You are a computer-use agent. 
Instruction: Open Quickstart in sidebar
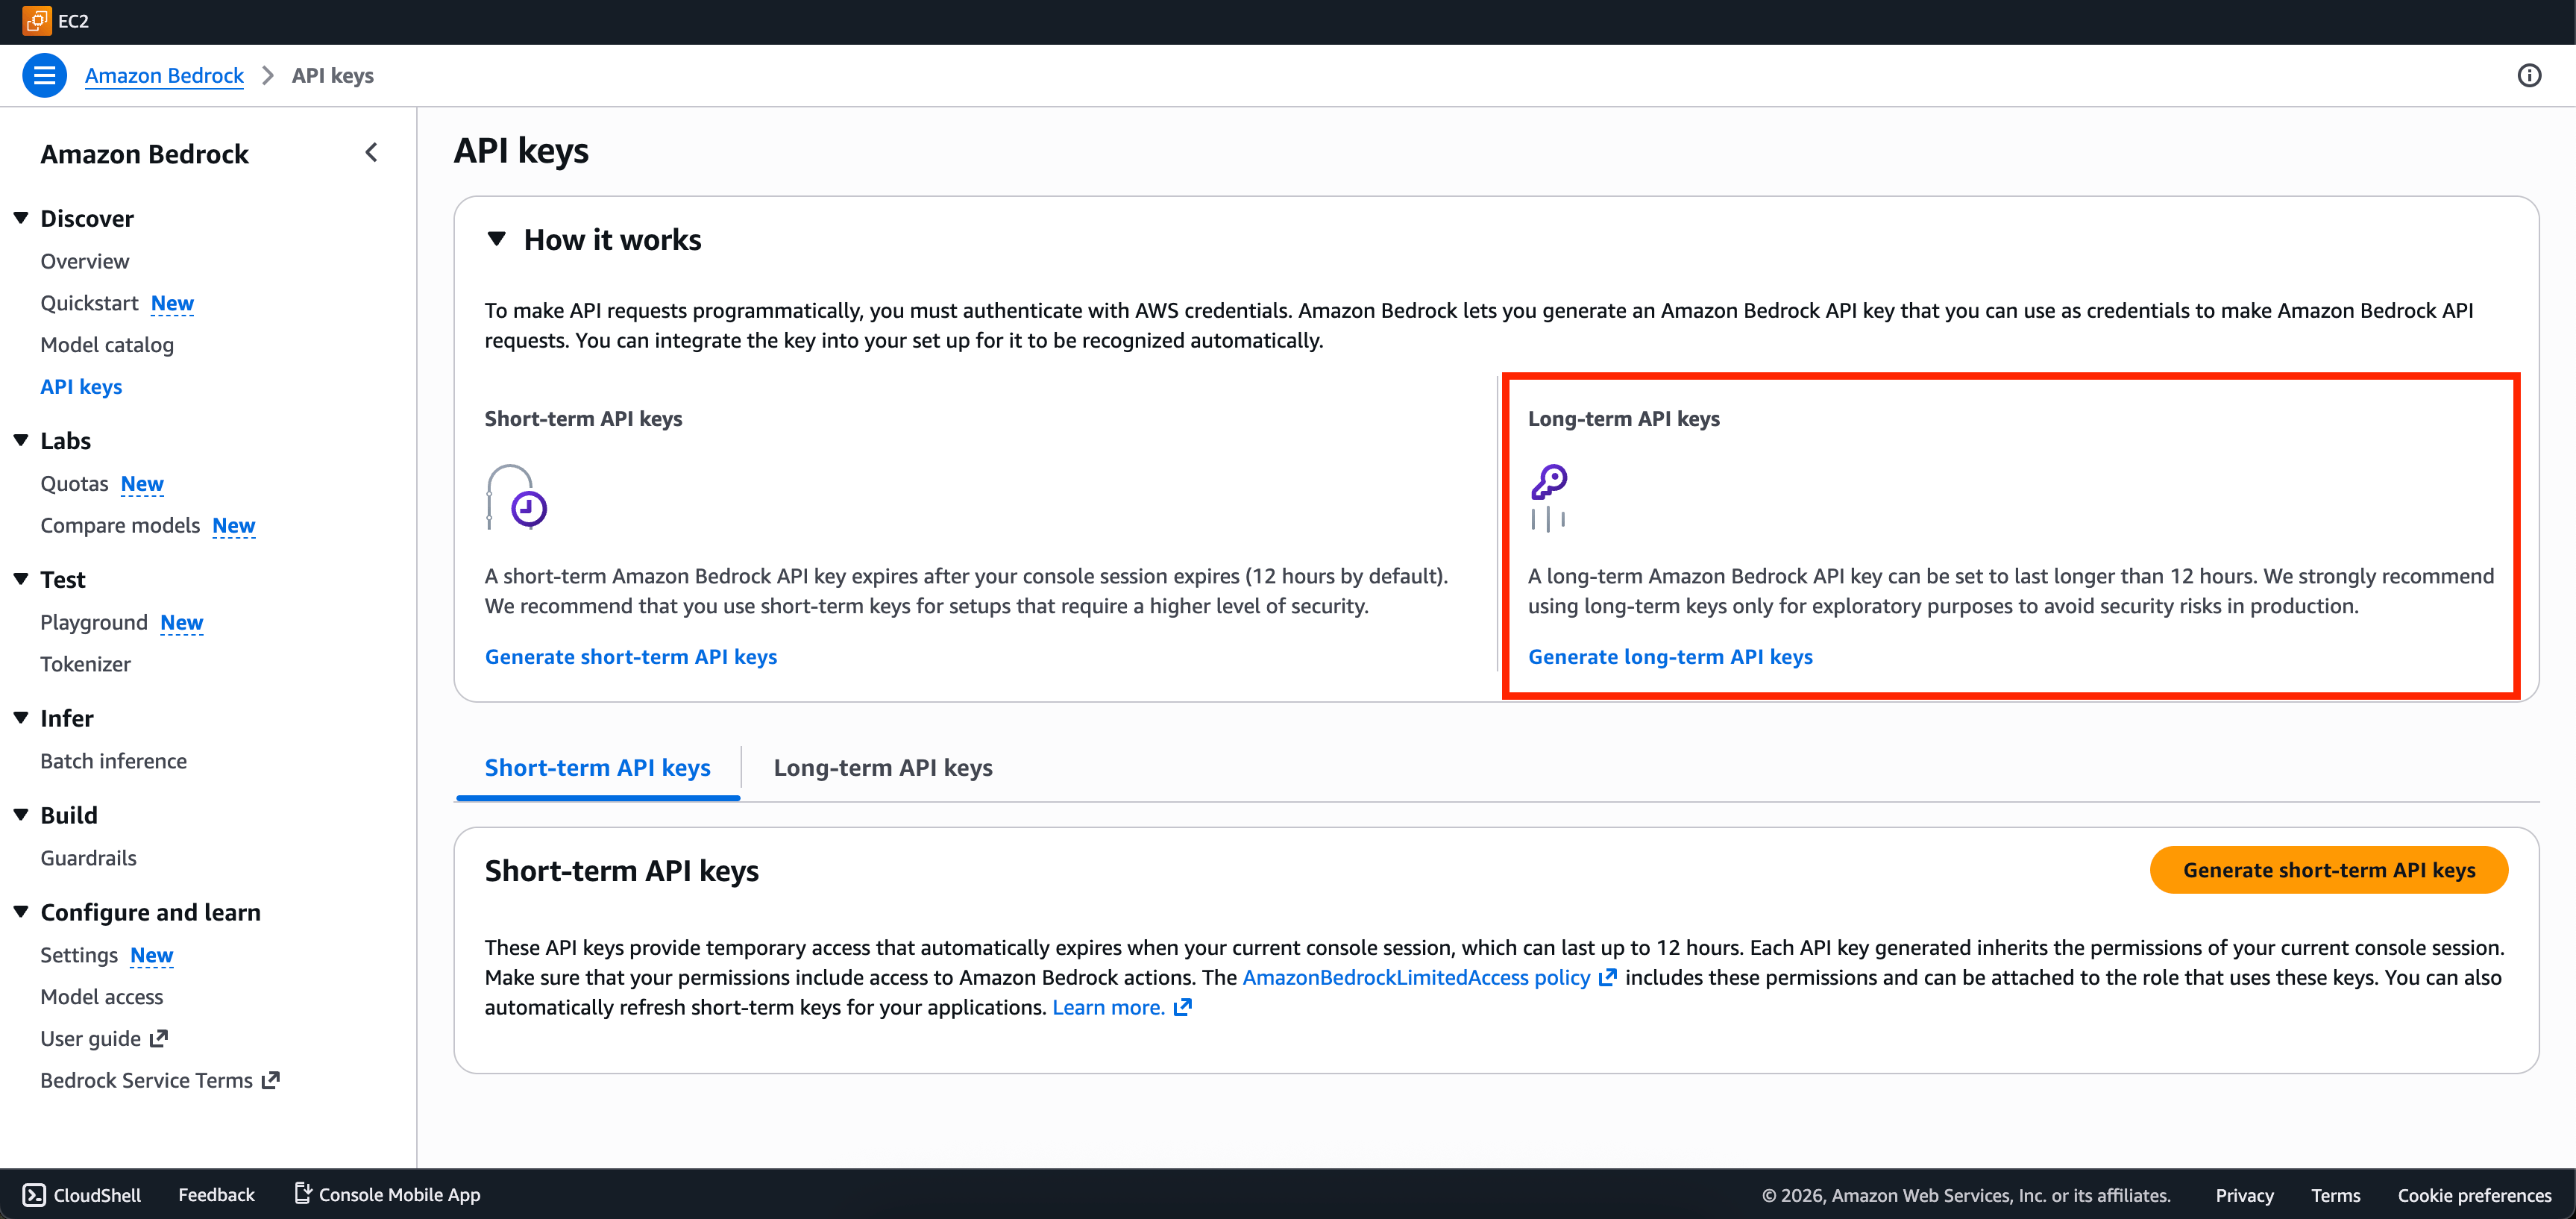[89, 303]
